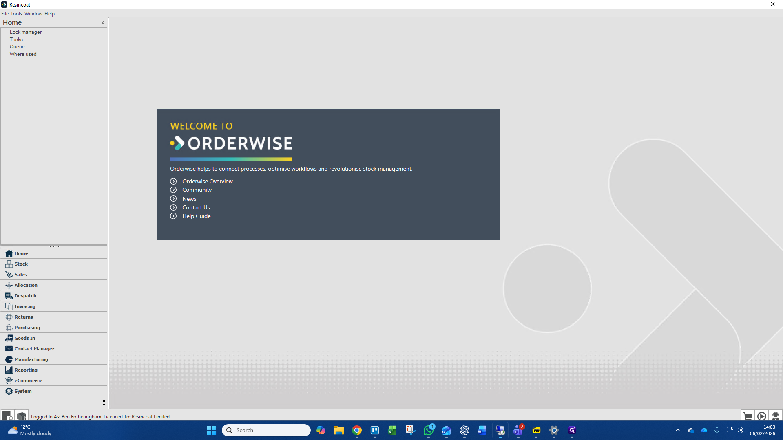
Task: Collapse the Home navigation panel
Action: 103,23
